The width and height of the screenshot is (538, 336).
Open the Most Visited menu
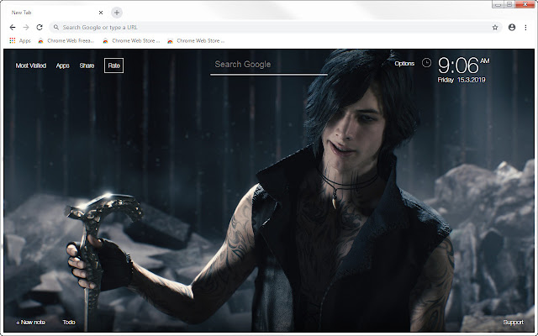(x=31, y=66)
